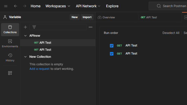Open the Explore page
The height and width of the screenshot is (105, 187).
coord(112,6)
